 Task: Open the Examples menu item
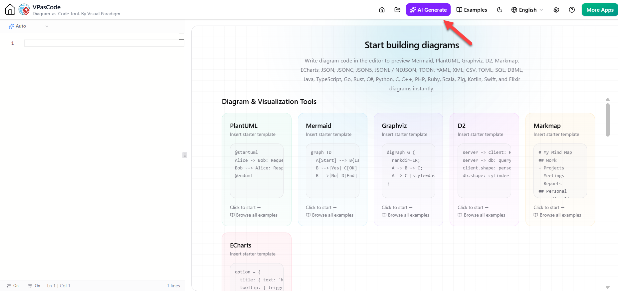click(x=472, y=10)
